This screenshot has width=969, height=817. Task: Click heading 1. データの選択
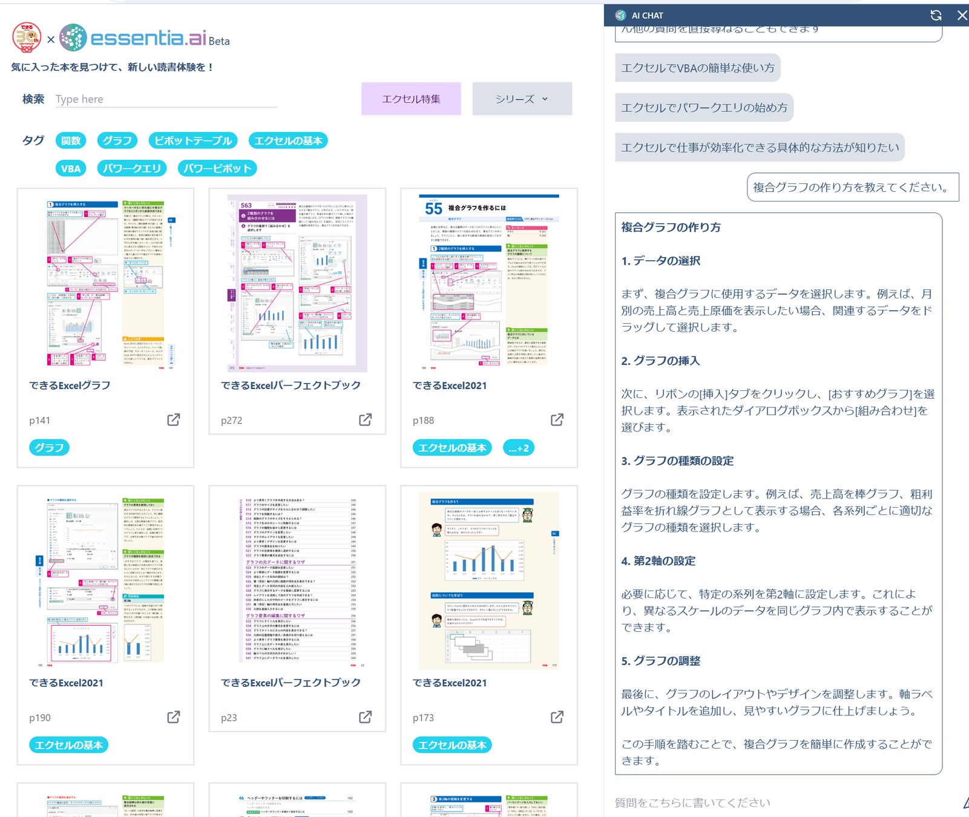click(661, 260)
